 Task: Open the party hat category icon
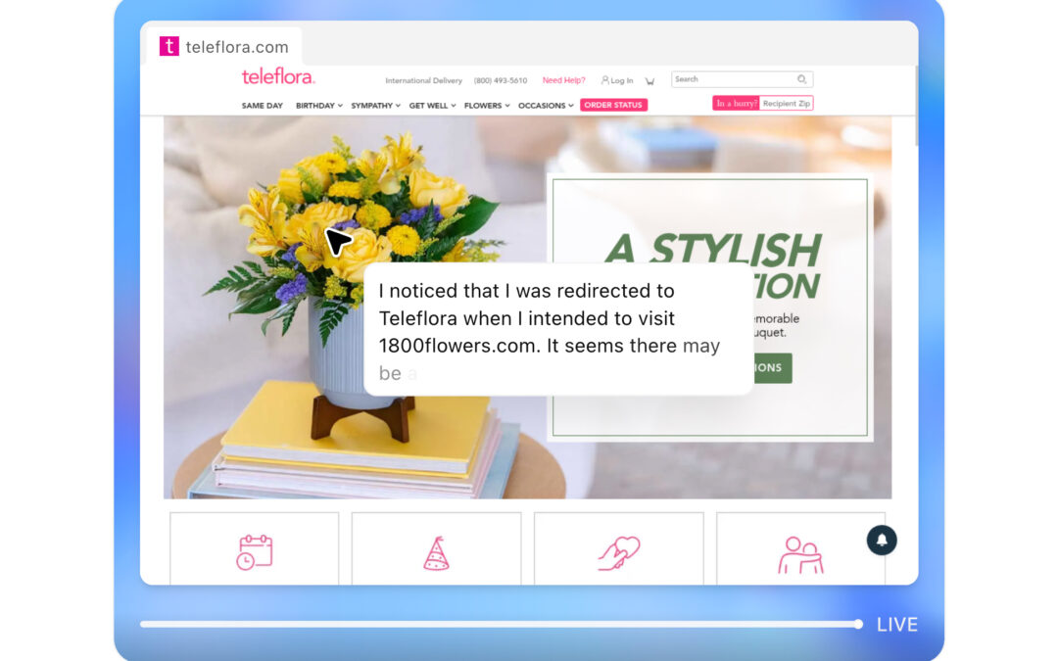(x=436, y=553)
